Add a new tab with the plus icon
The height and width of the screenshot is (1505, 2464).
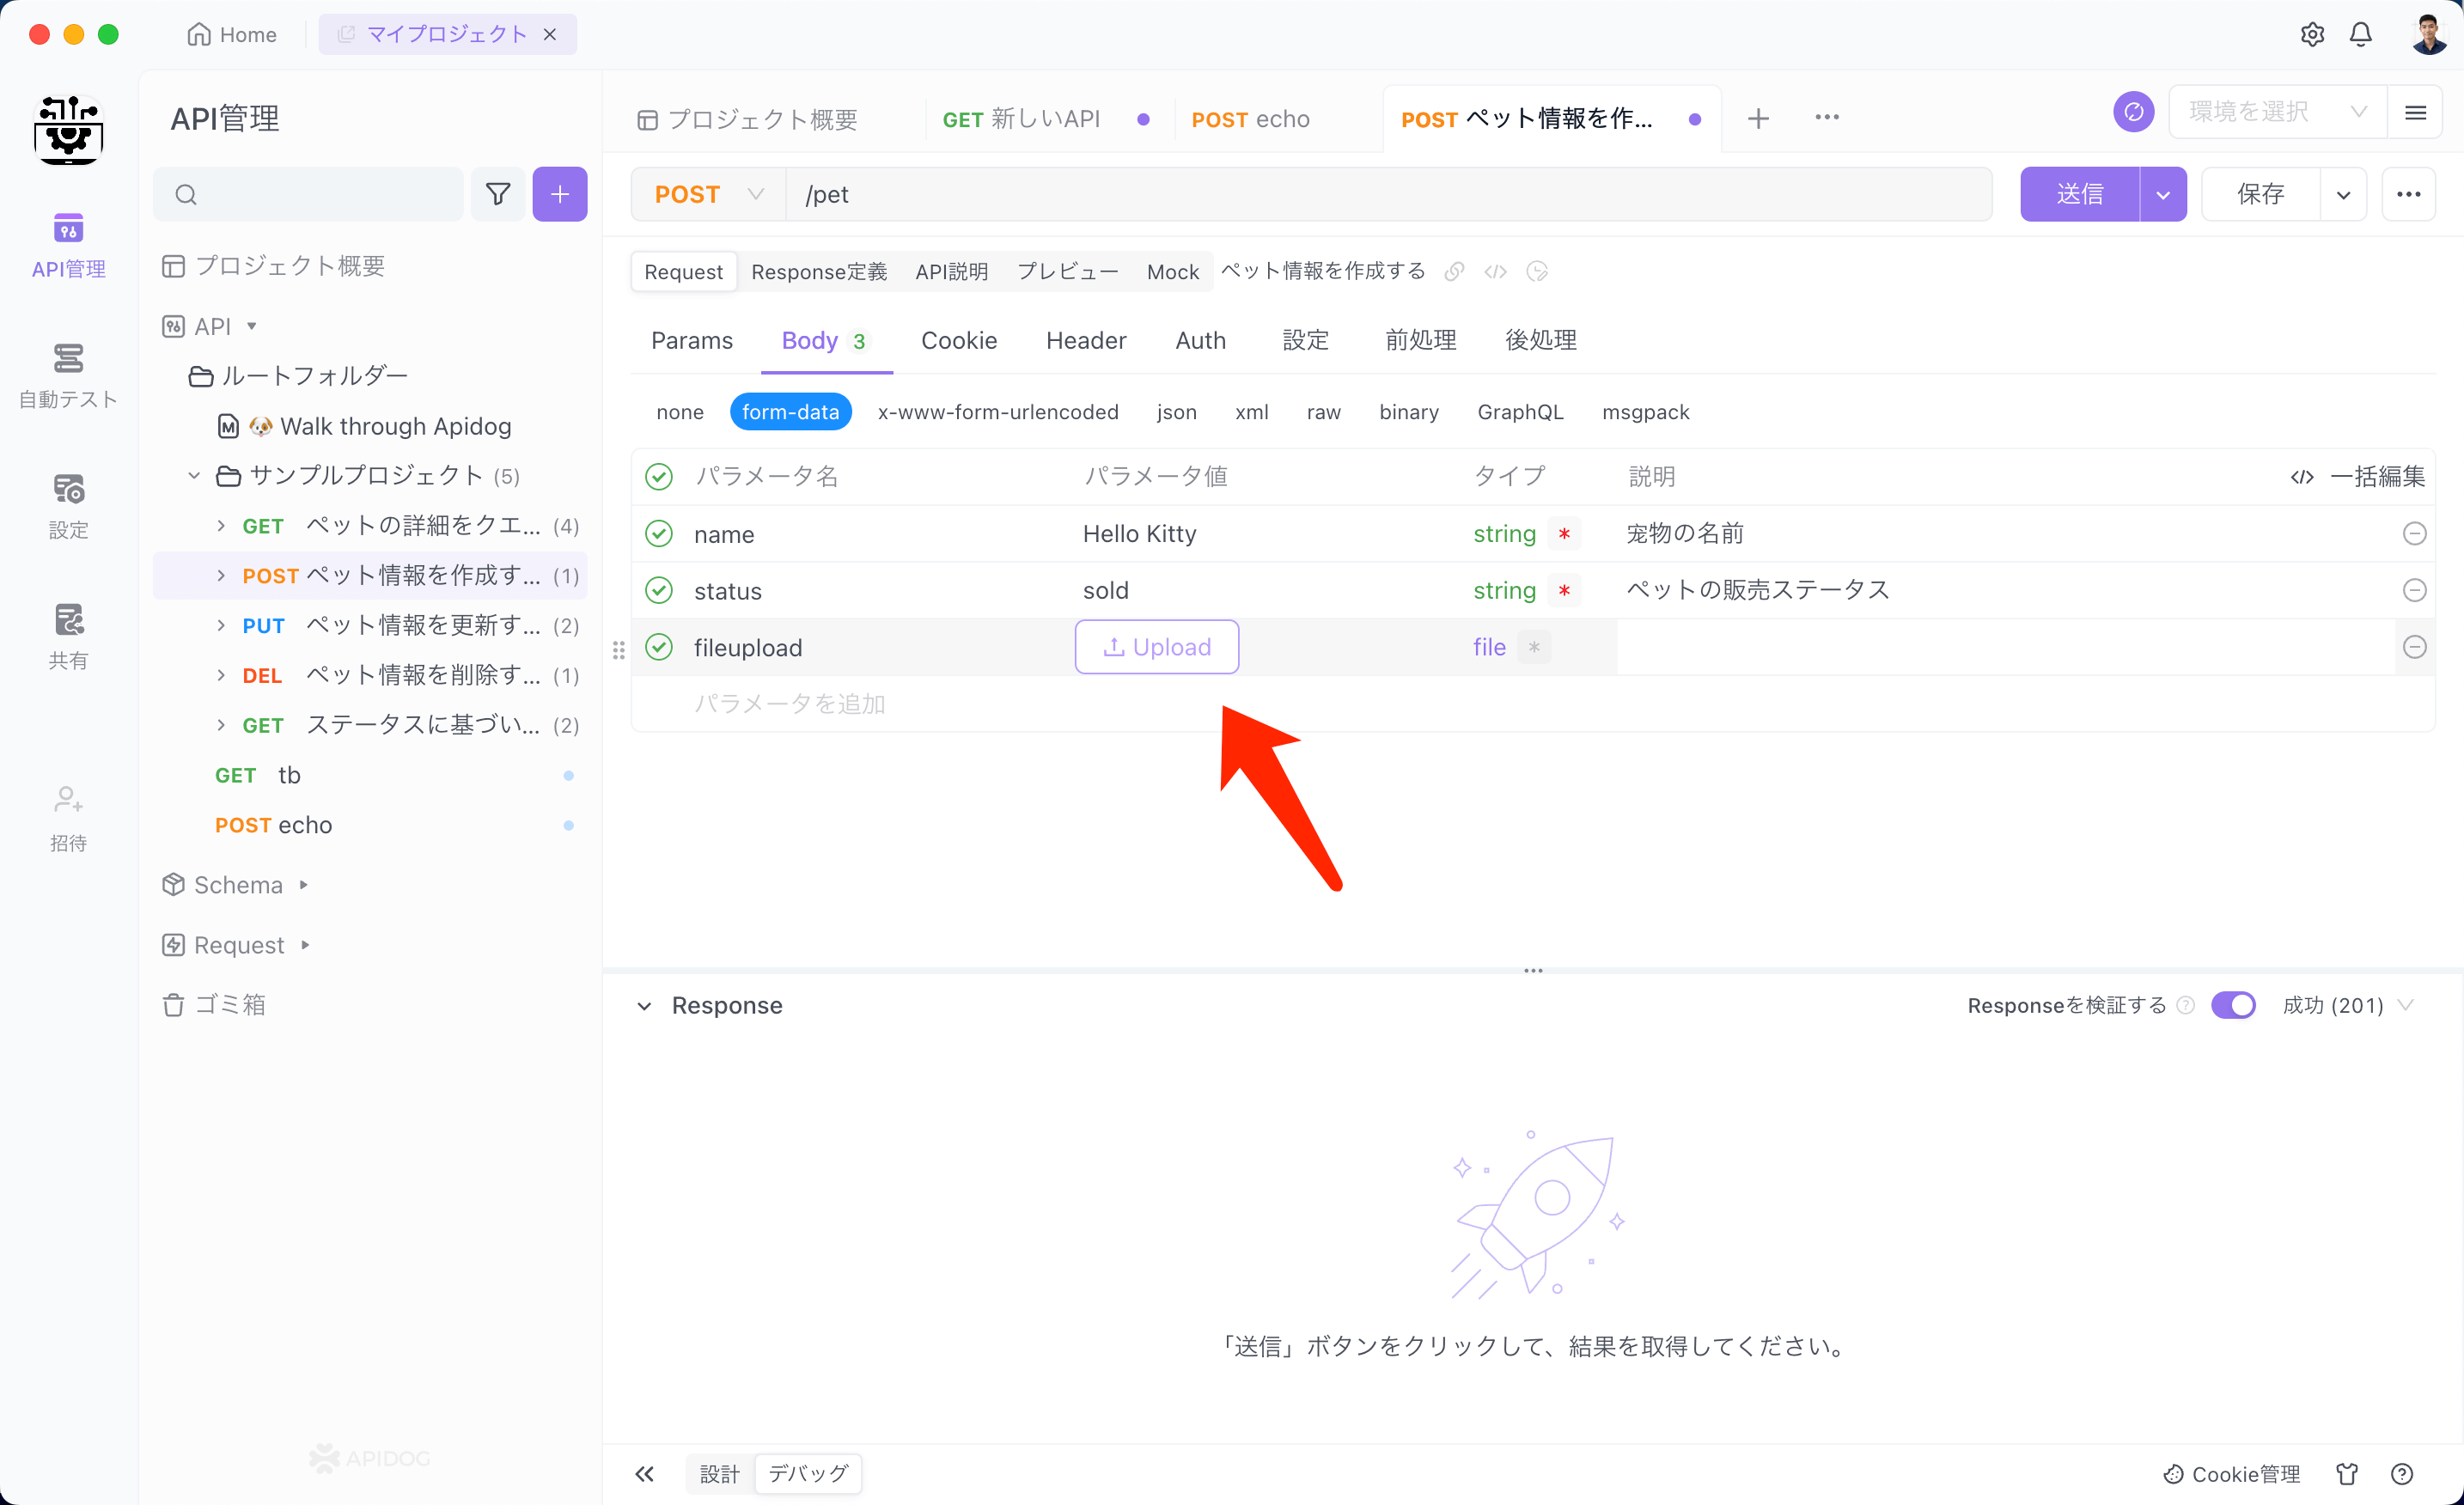point(1758,118)
